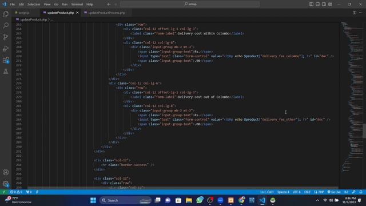
Task: Open the Explorer view in activity bar
Action: (6, 14)
